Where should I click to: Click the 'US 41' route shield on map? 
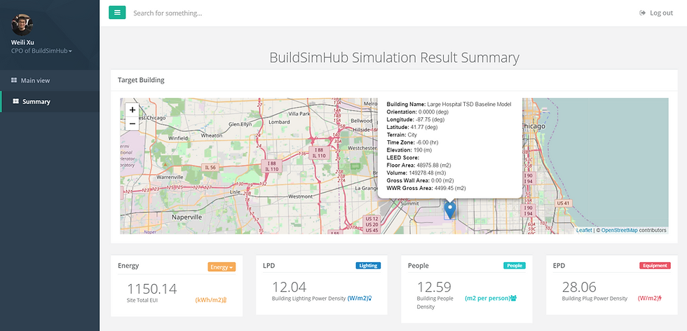tap(564, 203)
